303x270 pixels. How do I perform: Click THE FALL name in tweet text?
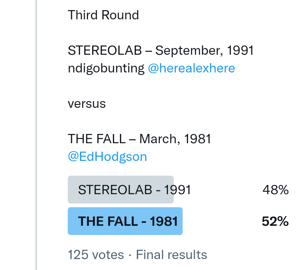[97, 139]
